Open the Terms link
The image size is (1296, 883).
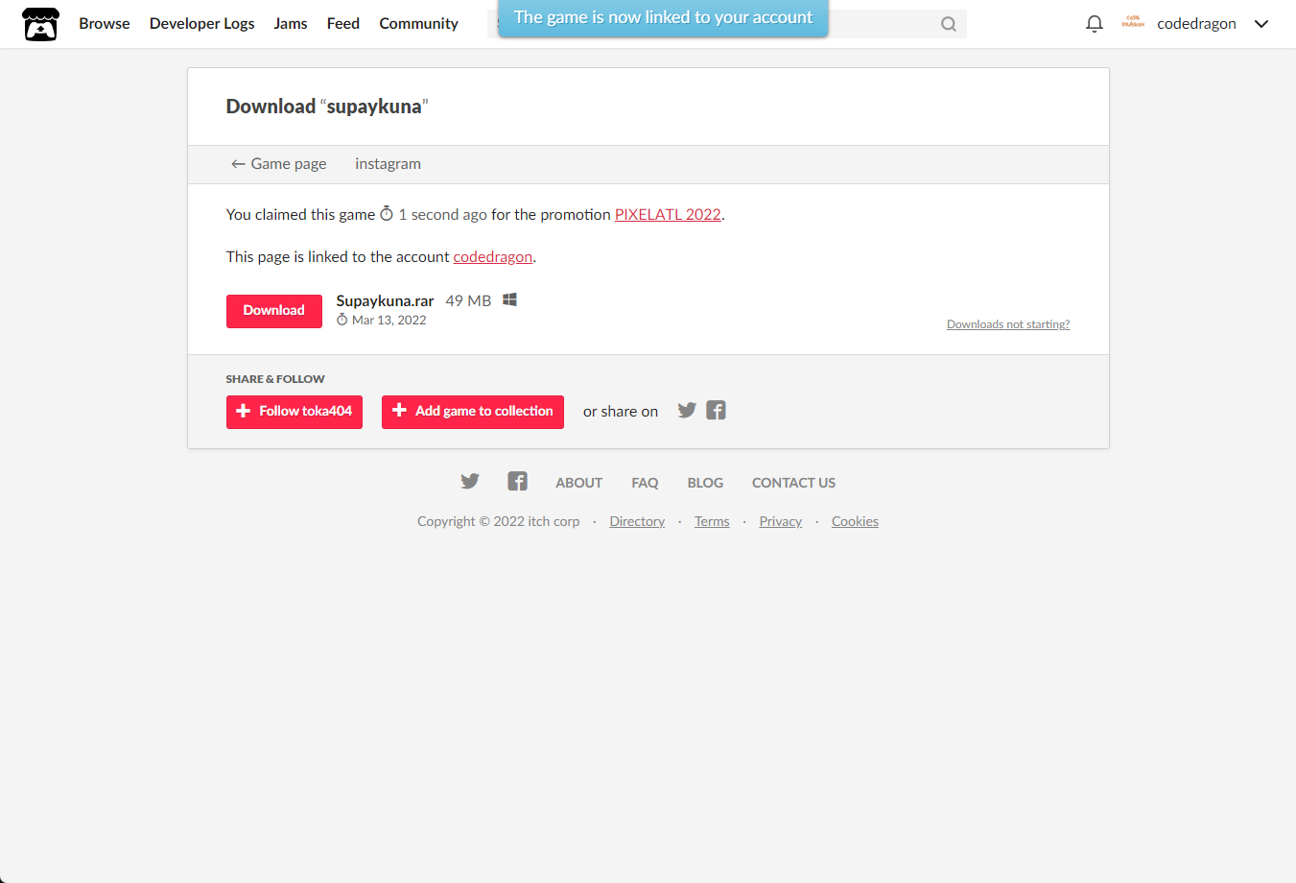coord(712,521)
